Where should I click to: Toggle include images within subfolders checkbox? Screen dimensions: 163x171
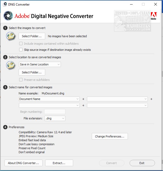[21, 43]
